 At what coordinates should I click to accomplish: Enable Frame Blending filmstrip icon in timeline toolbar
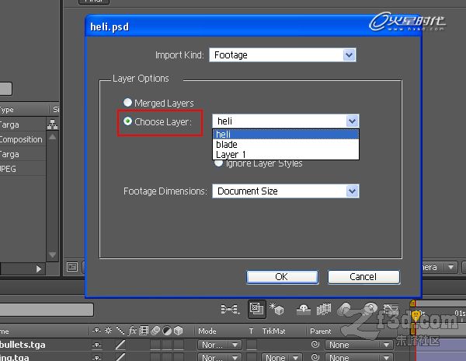(324, 309)
